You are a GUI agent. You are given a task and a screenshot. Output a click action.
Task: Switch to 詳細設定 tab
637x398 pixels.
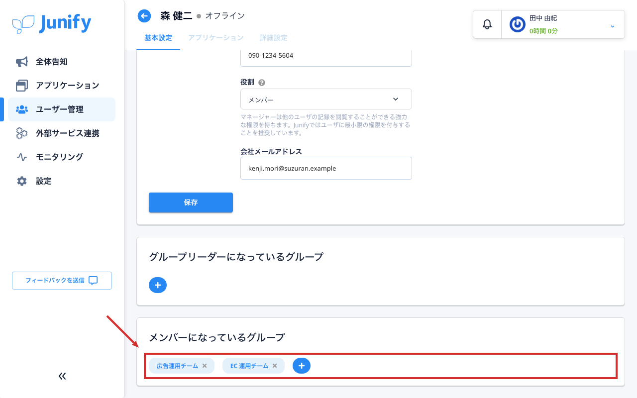pos(274,38)
